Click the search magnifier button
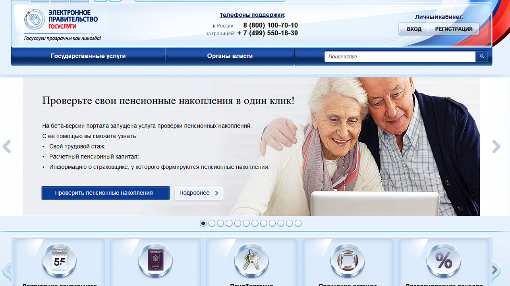This screenshot has height=286, width=510. coord(481,57)
